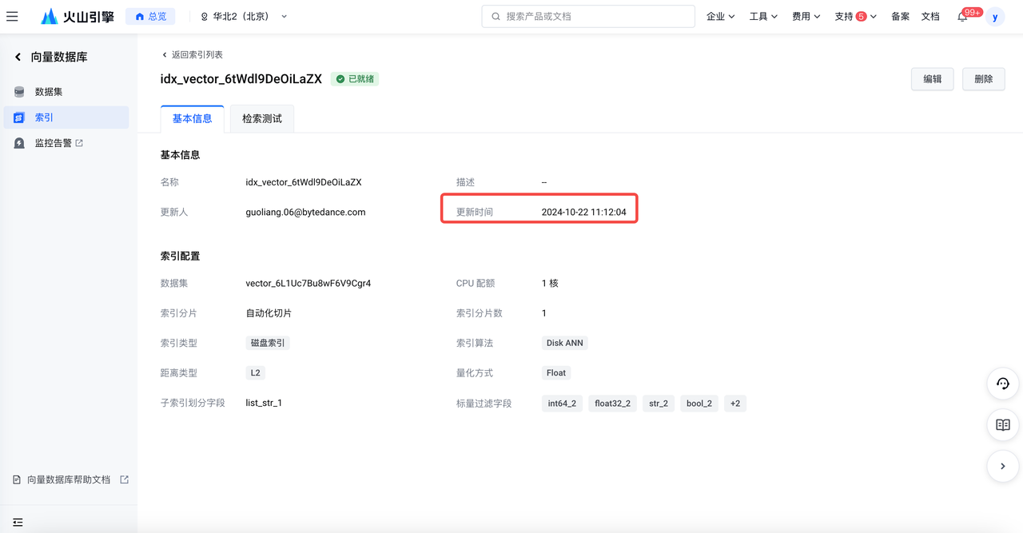This screenshot has width=1023, height=533.
Task: Go back using 向量数据库 arrow
Action: click(x=18, y=57)
